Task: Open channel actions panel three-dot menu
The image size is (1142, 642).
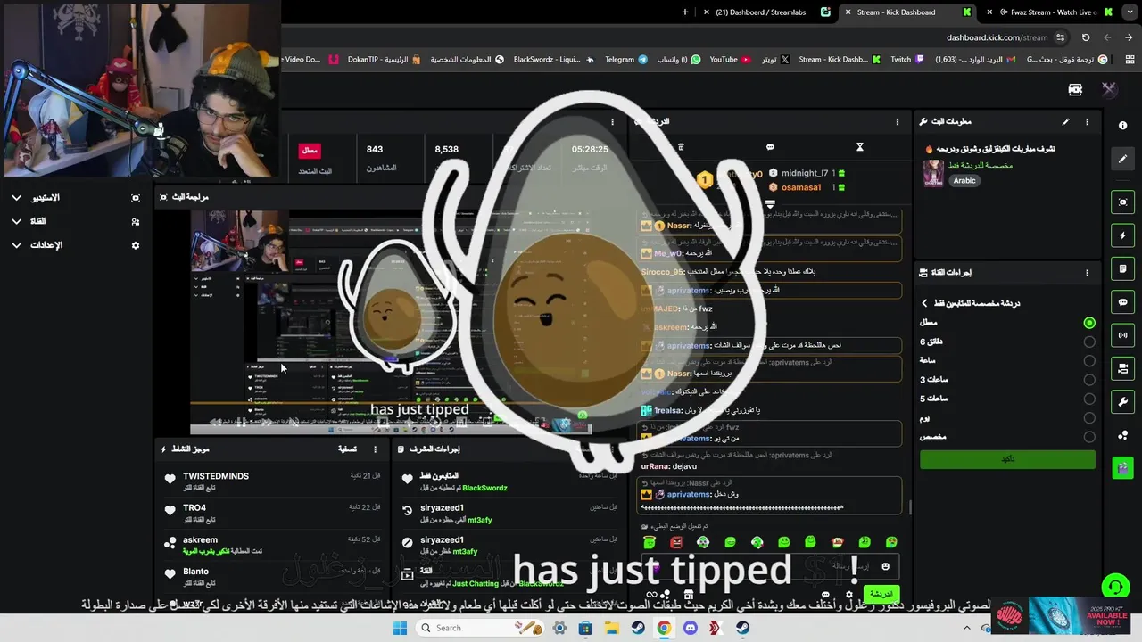Action: [1087, 273]
